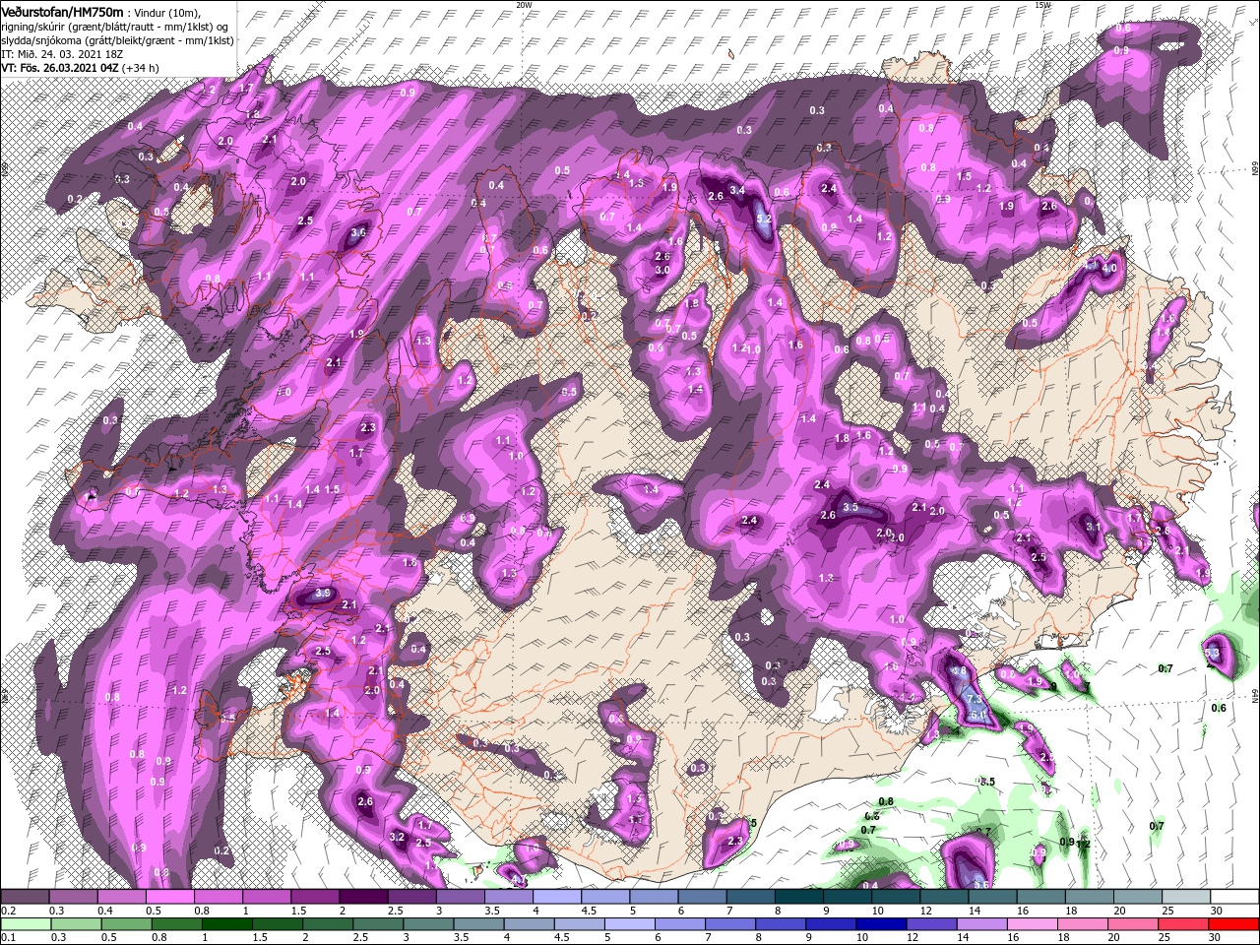Pick the bright pink 0.5–0.8 swatch in top legend
Viewport: 1260px width, 945px height.
click(171, 897)
